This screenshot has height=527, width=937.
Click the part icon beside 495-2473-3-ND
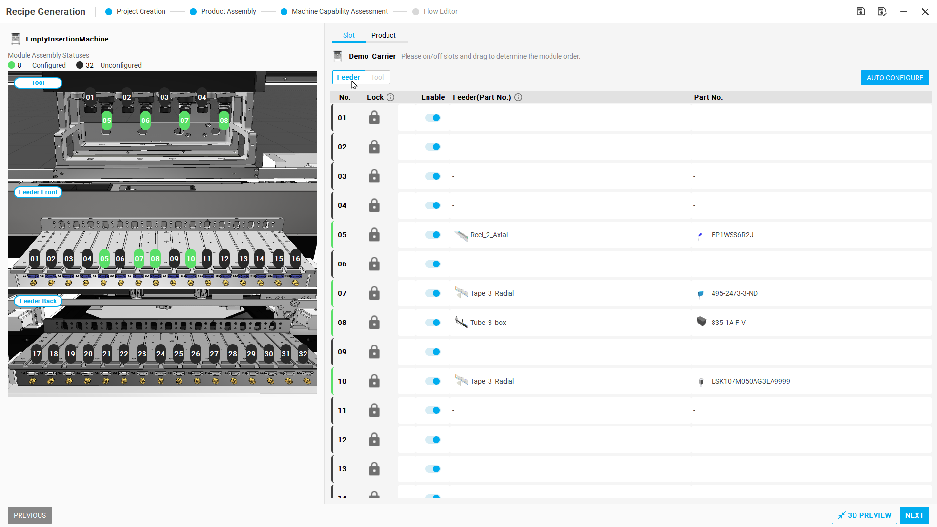point(701,294)
